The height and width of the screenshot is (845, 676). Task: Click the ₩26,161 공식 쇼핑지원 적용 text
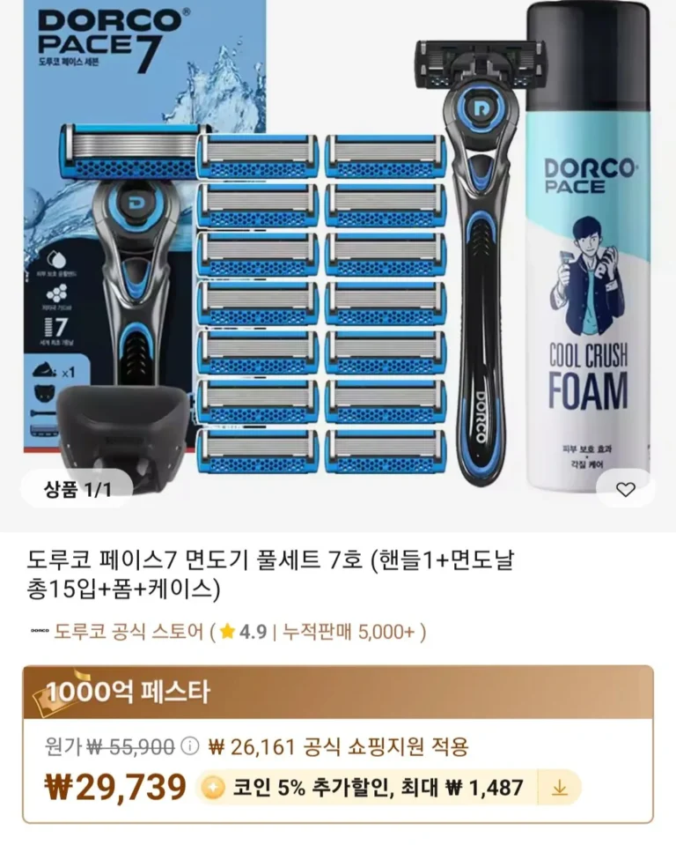tap(339, 747)
